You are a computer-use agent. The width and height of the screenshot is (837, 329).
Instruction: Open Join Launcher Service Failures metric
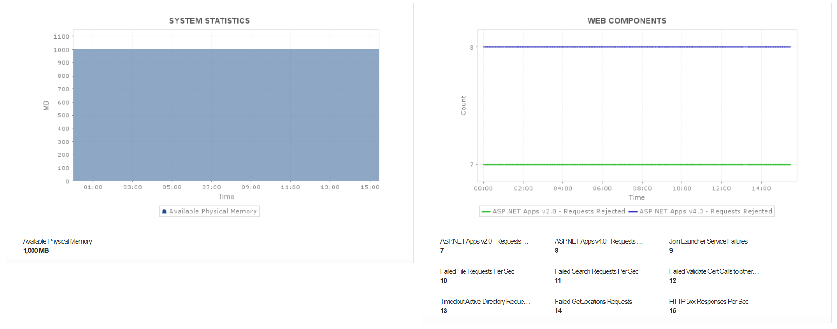coord(708,241)
